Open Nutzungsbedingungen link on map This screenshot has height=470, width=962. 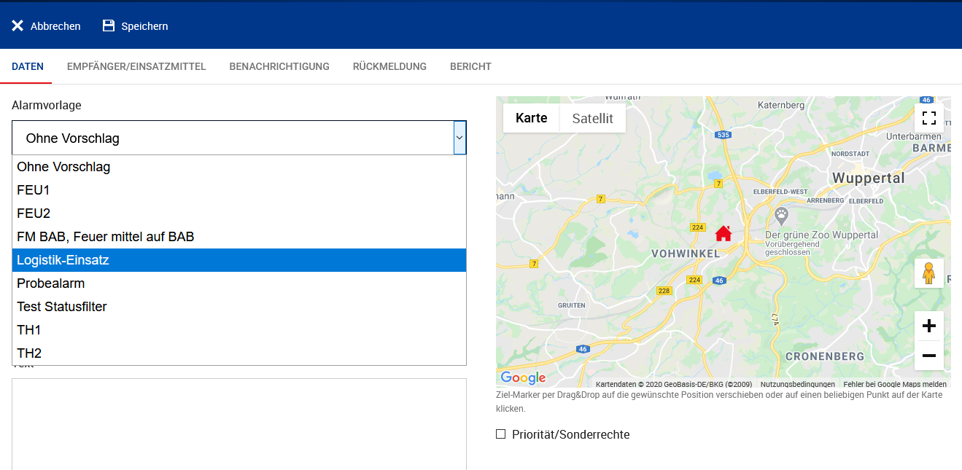[x=797, y=384]
